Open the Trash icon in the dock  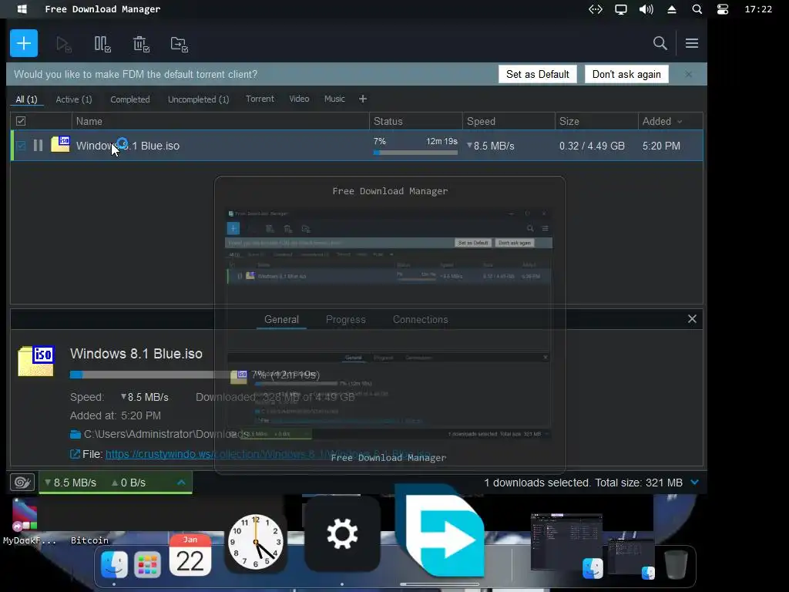(x=676, y=564)
